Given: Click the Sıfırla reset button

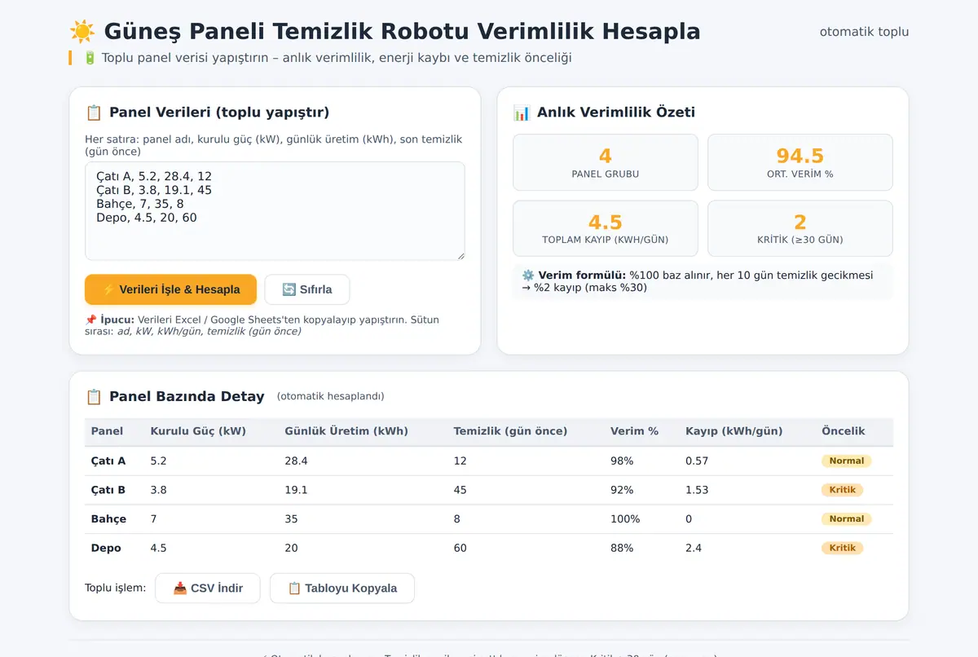Looking at the screenshot, I should point(307,289).
